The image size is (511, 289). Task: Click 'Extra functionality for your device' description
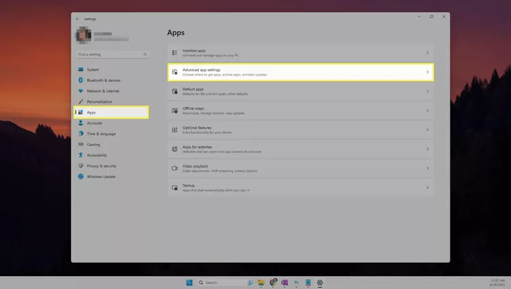coord(207,132)
